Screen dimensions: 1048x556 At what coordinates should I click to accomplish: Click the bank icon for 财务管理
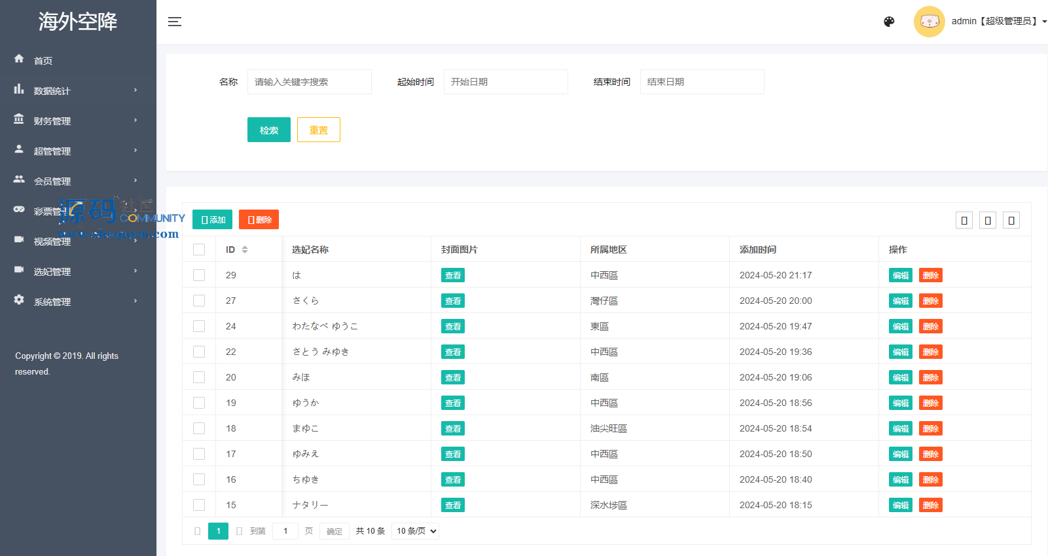[x=19, y=119]
